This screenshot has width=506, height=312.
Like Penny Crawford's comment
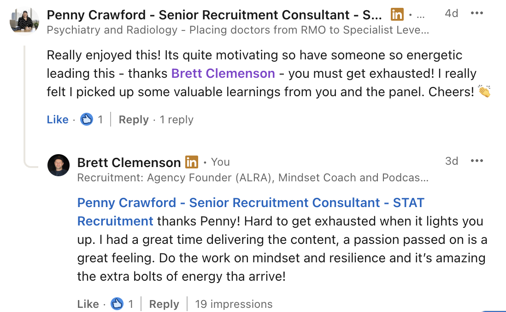58,120
